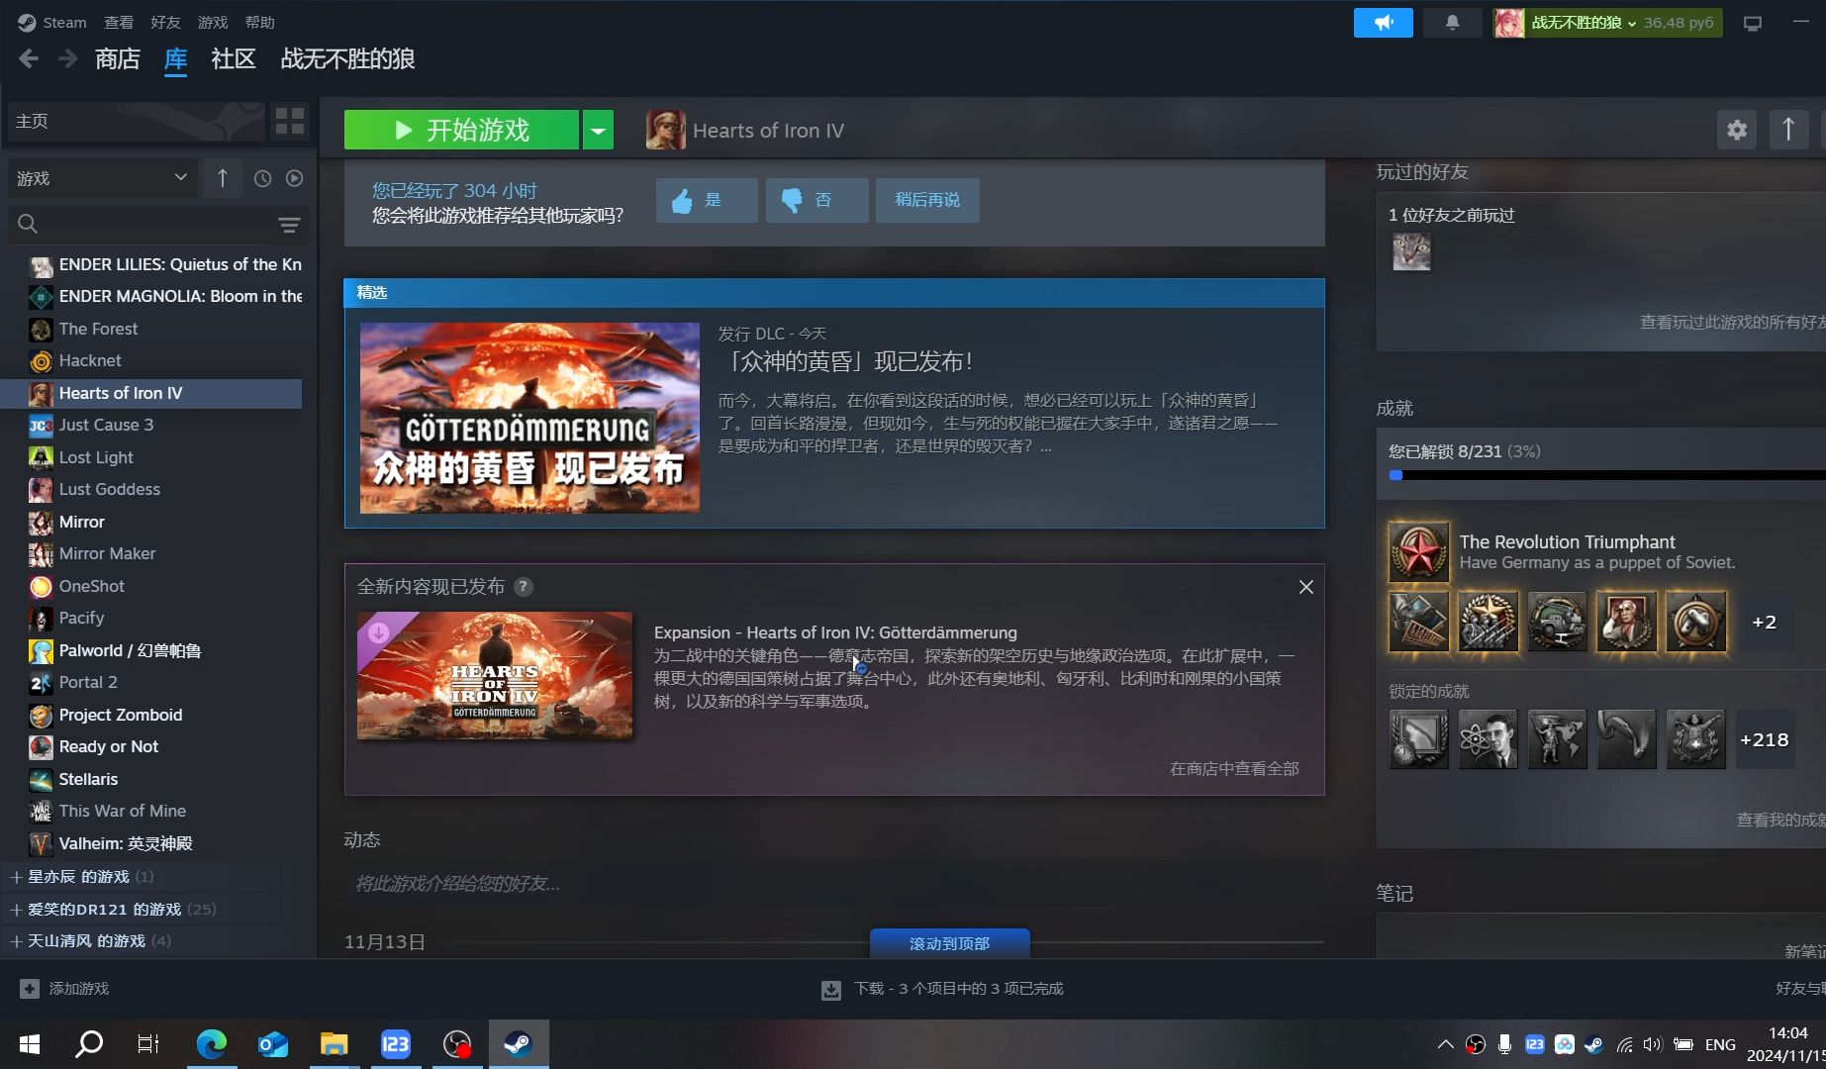The height and width of the screenshot is (1069, 1826).
Task: Open the 战无不胜的狼 profile tab
Action: click(x=347, y=59)
